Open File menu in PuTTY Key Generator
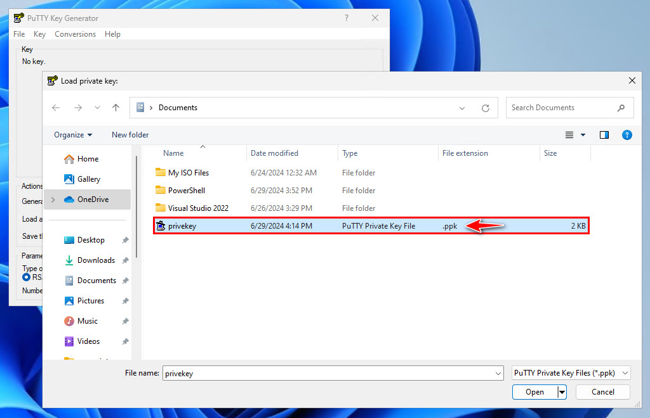 (x=19, y=34)
